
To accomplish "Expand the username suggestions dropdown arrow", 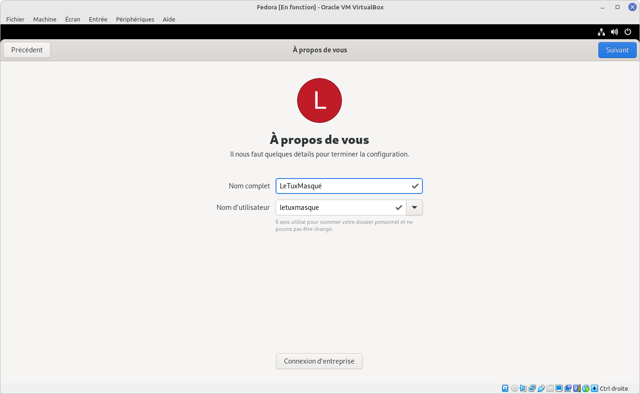I will tap(415, 208).
